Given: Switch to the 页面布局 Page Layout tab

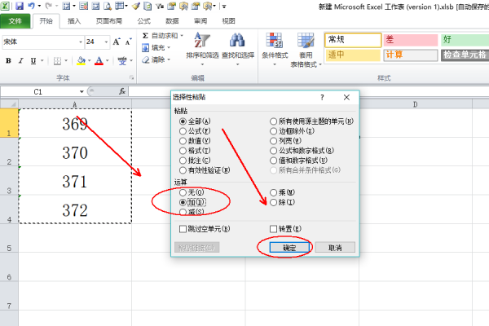Looking at the screenshot, I should coord(109,21).
